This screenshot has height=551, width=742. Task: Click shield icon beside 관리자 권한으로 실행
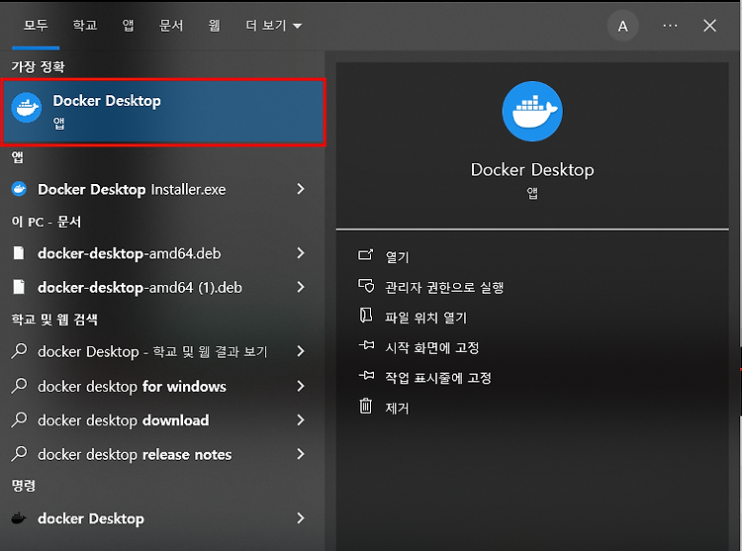pyautogui.click(x=366, y=286)
